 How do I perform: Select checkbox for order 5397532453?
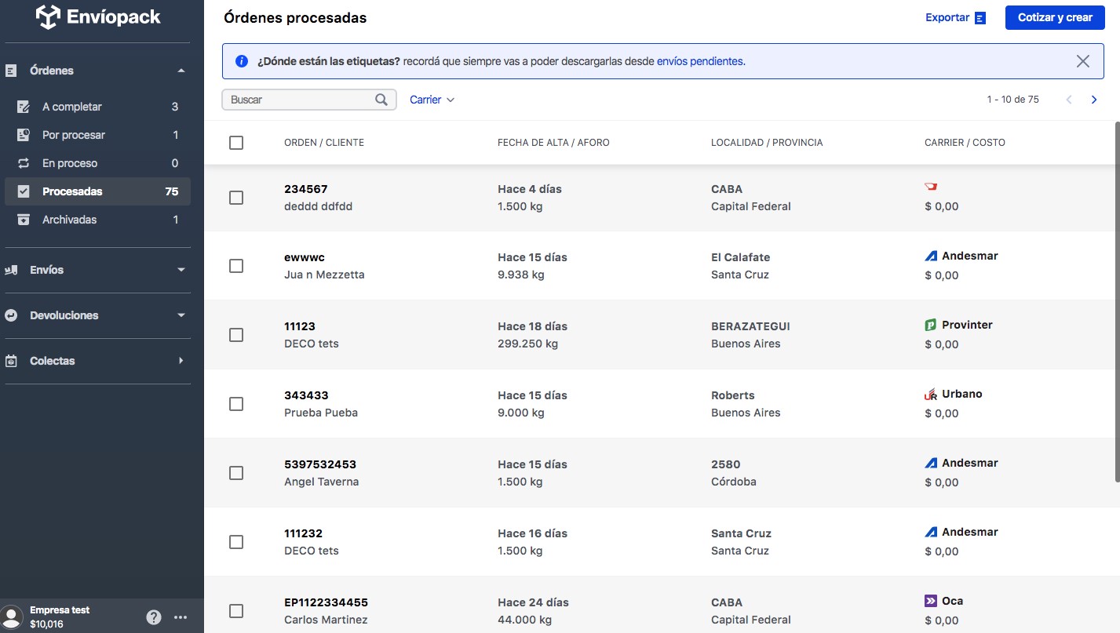click(x=236, y=473)
